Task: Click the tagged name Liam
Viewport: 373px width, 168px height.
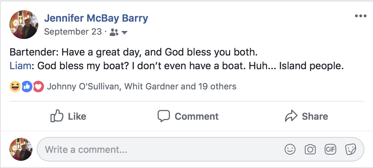Action: (17, 66)
